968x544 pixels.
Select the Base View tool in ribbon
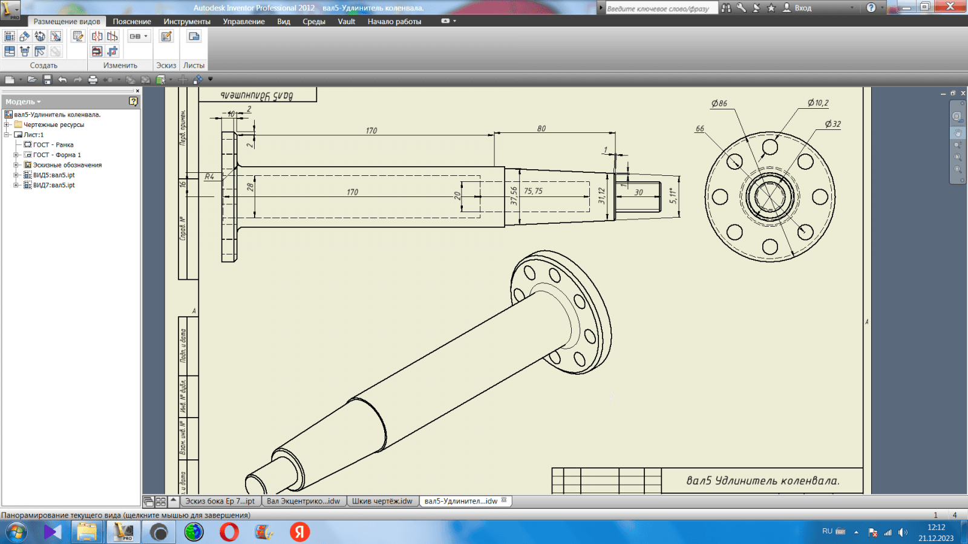[10, 36]
